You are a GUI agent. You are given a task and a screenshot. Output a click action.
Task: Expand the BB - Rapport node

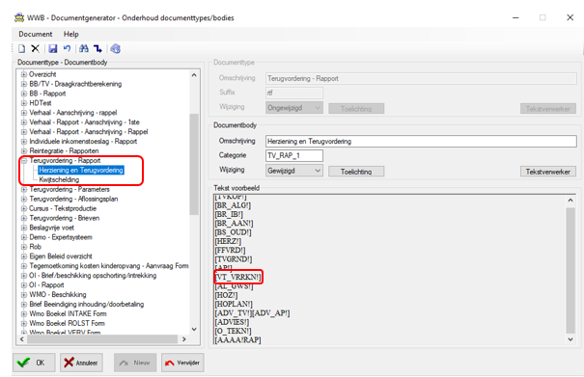click(x=24, y=94)
